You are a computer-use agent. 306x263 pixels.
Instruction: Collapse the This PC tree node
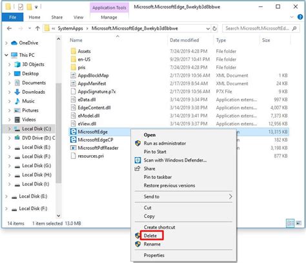[6, 55]
